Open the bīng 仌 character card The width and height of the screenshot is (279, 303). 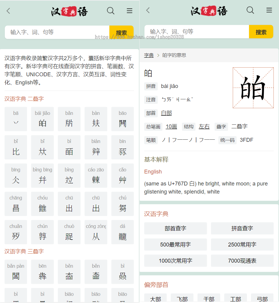16,176
